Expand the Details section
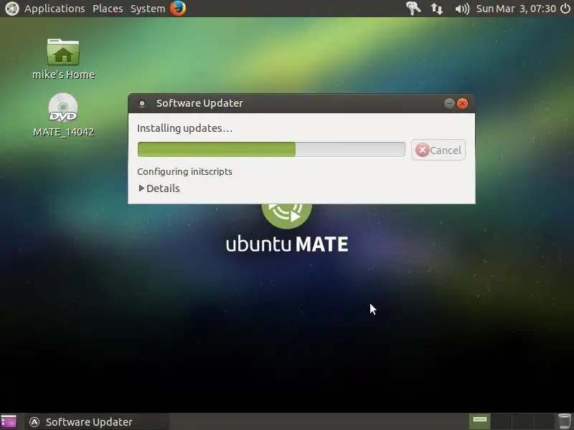 159,188
